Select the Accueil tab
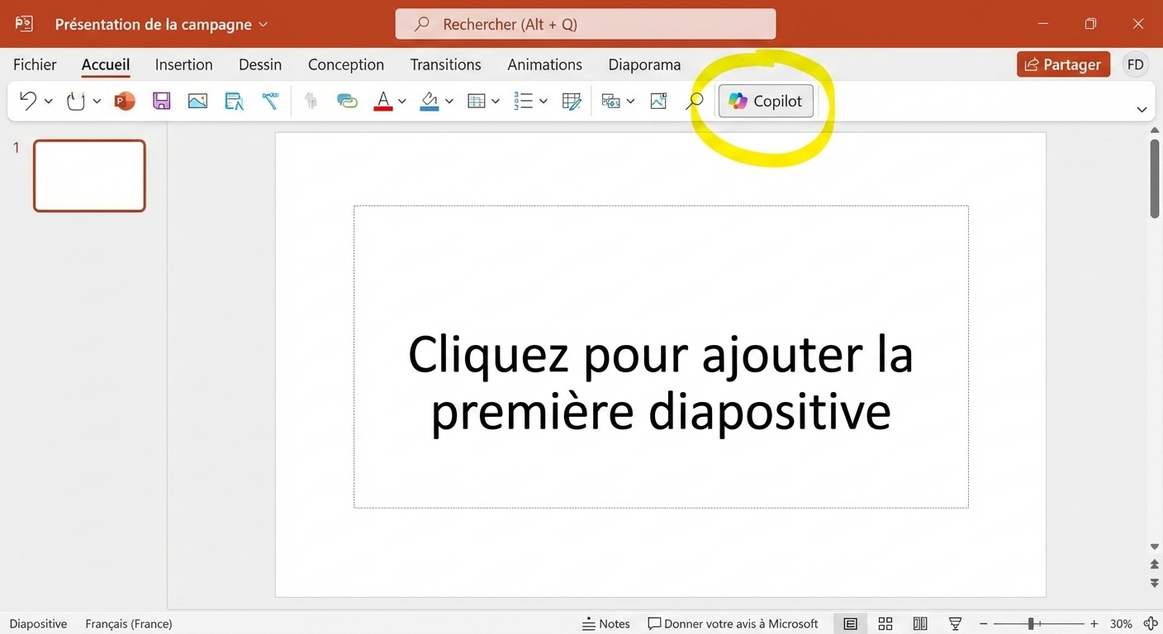This screenshot has width=1163, height=634. coord(106,64)
